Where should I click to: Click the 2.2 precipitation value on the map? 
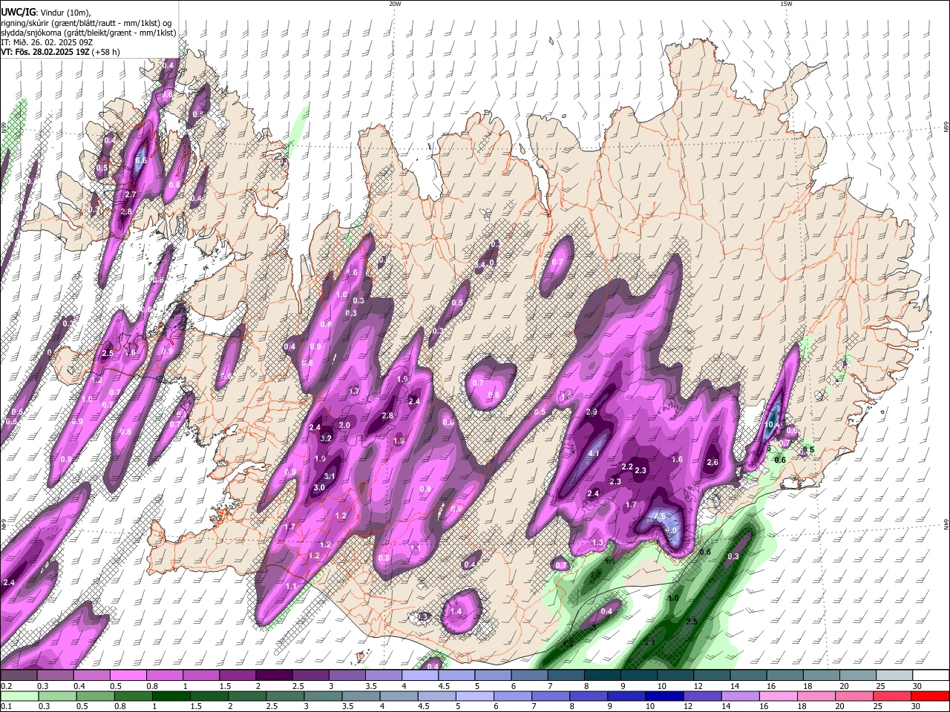coord(626,467)
